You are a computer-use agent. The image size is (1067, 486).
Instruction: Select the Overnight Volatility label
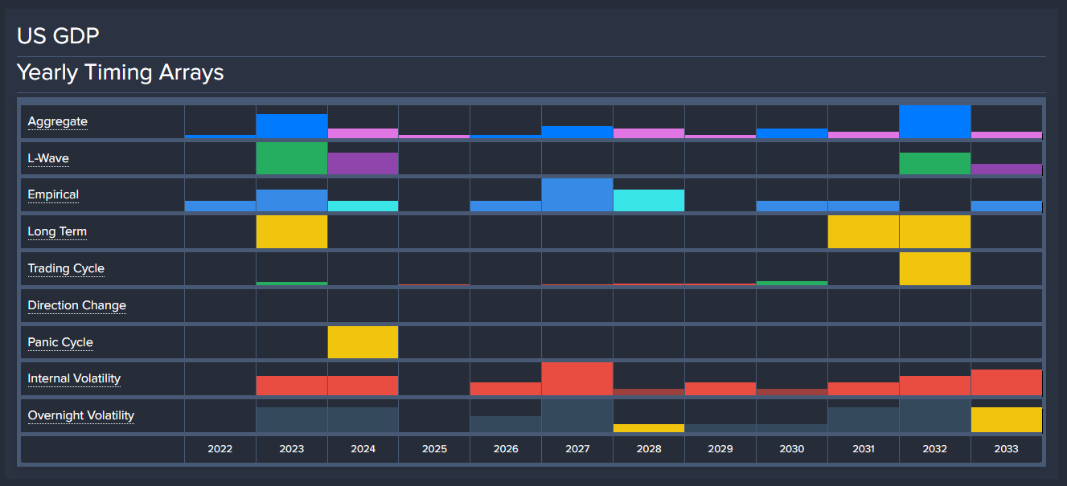(x=80, y=415)
